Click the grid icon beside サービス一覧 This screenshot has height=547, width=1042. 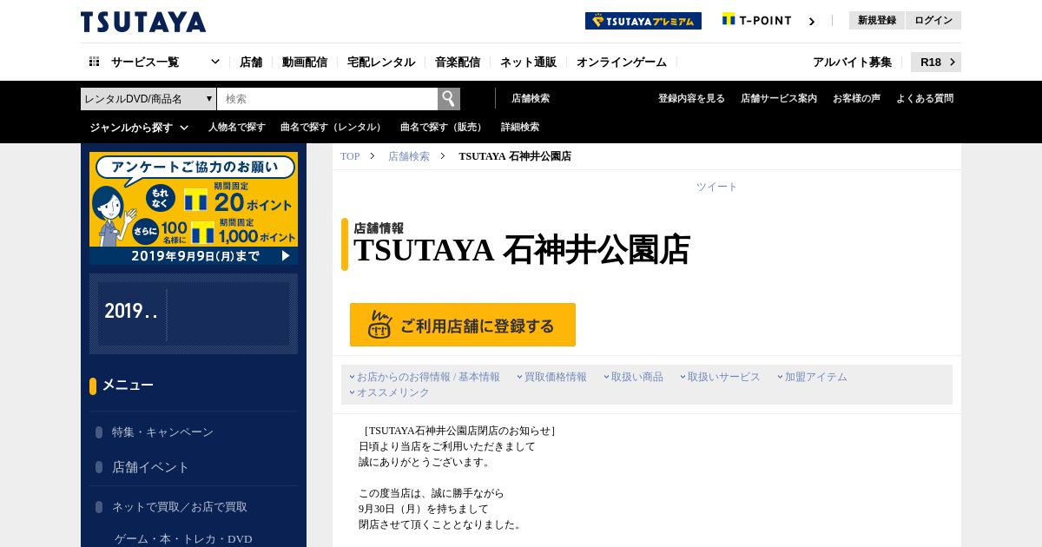pos(95,62)
